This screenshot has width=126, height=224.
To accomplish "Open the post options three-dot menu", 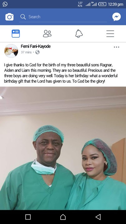I will tap(116, 47).
